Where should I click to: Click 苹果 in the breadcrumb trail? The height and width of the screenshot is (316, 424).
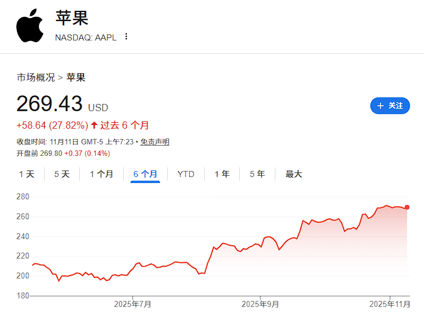click(x=75, y=77)
